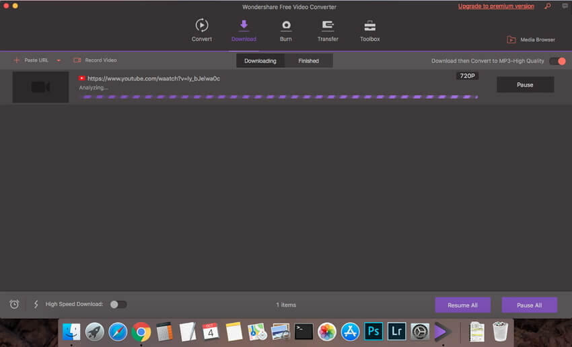Click the Wondershare converter dock icon
Viewport: 572px width, 347px height.
click(x=443, y=332)
